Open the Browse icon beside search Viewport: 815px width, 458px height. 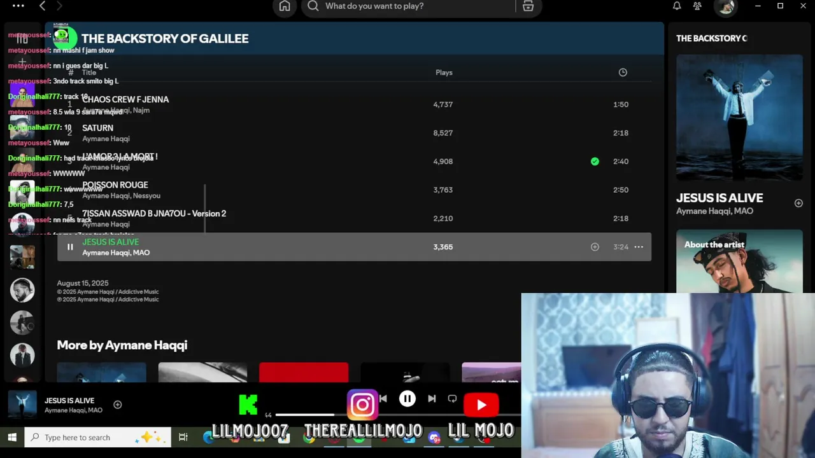tap(528, 6)
